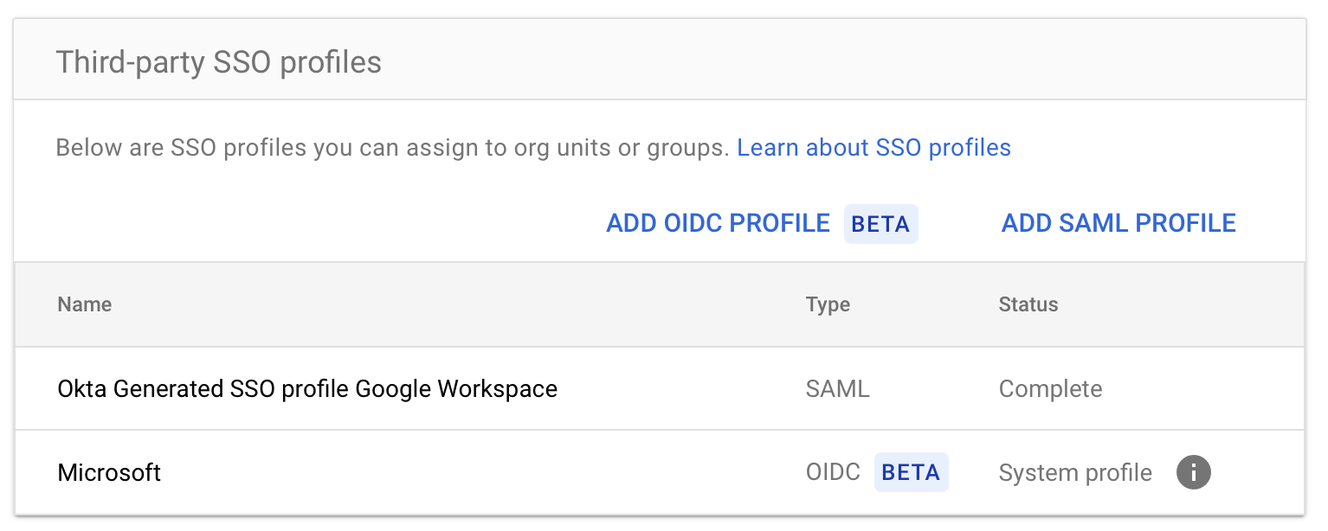The width and height of the screenshot is (1328, 531).
Task: Click the System profile status label
Action: [1074, 472]
